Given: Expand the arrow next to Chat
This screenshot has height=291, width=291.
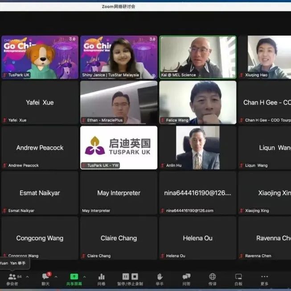Looking at the screenshot, I should click(x=56, y=277).
